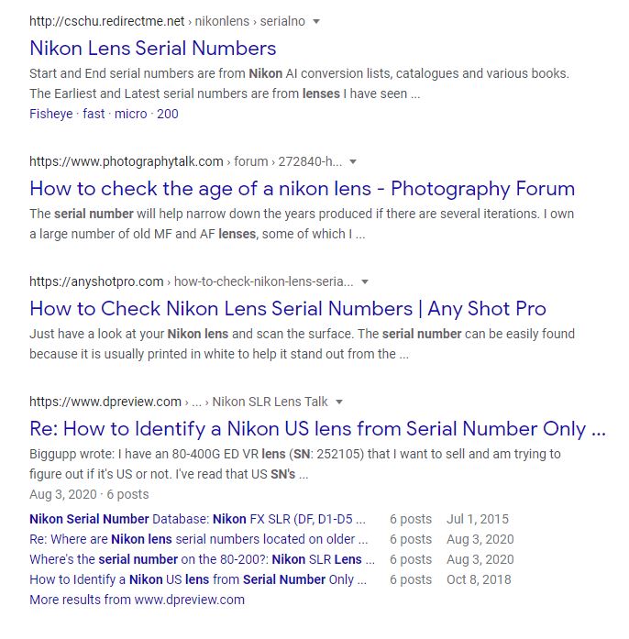629x639 pixels.
Task: Open the Oct 8, 2018 "How to Identify" thread
Action: (197, 579)
